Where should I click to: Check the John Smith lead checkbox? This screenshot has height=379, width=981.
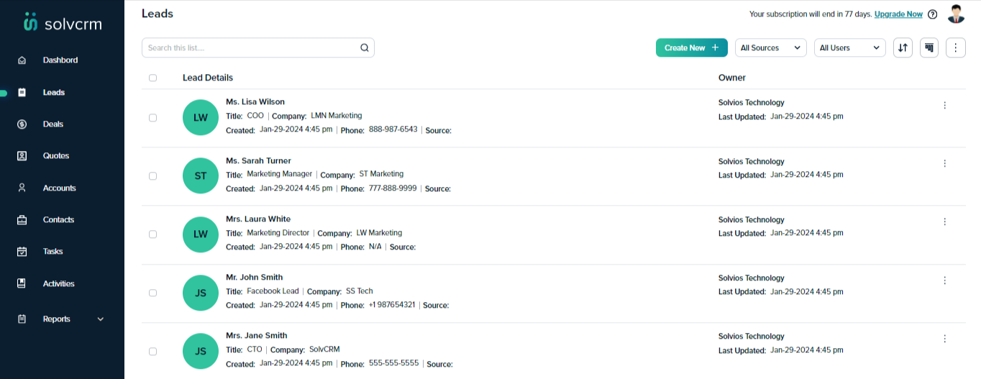click(x=152, y=293)
